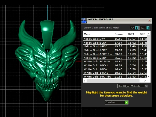156x117 pixels.
Task: Click the Library: Cutout White label
Action: click(x=101, y=28)
